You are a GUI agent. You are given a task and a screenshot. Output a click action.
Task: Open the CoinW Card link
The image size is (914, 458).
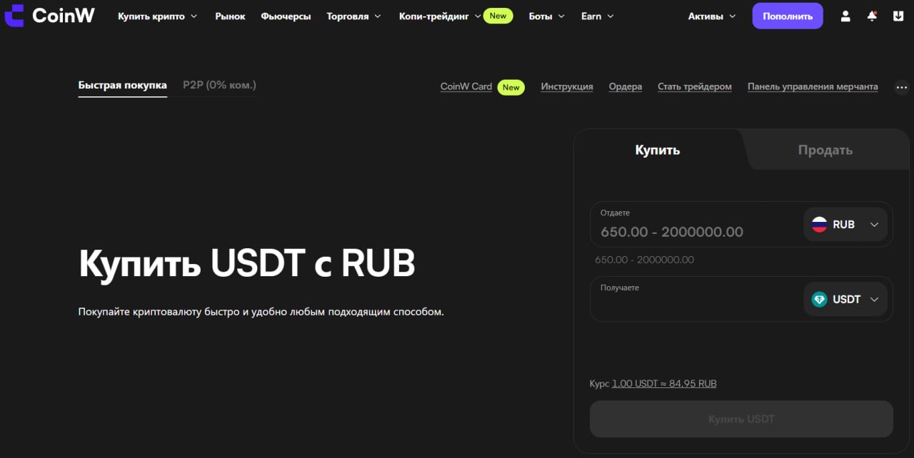coord(466,86)
